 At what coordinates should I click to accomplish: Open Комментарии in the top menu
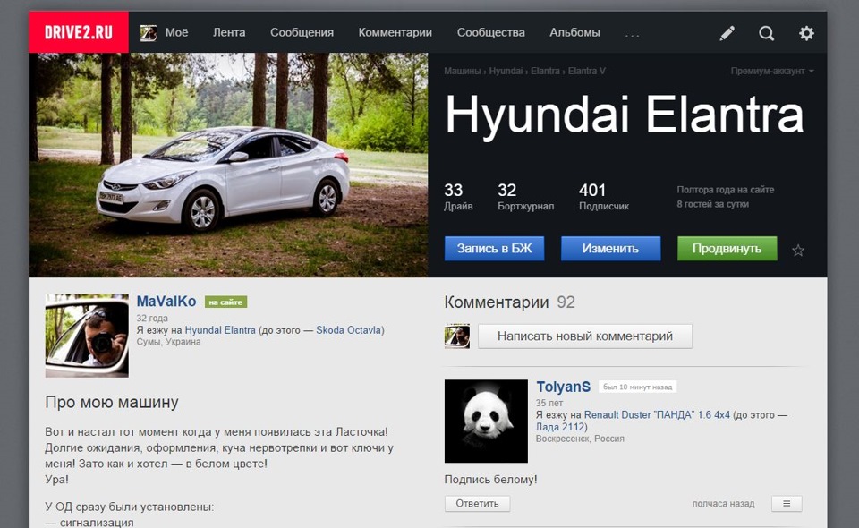395,32
